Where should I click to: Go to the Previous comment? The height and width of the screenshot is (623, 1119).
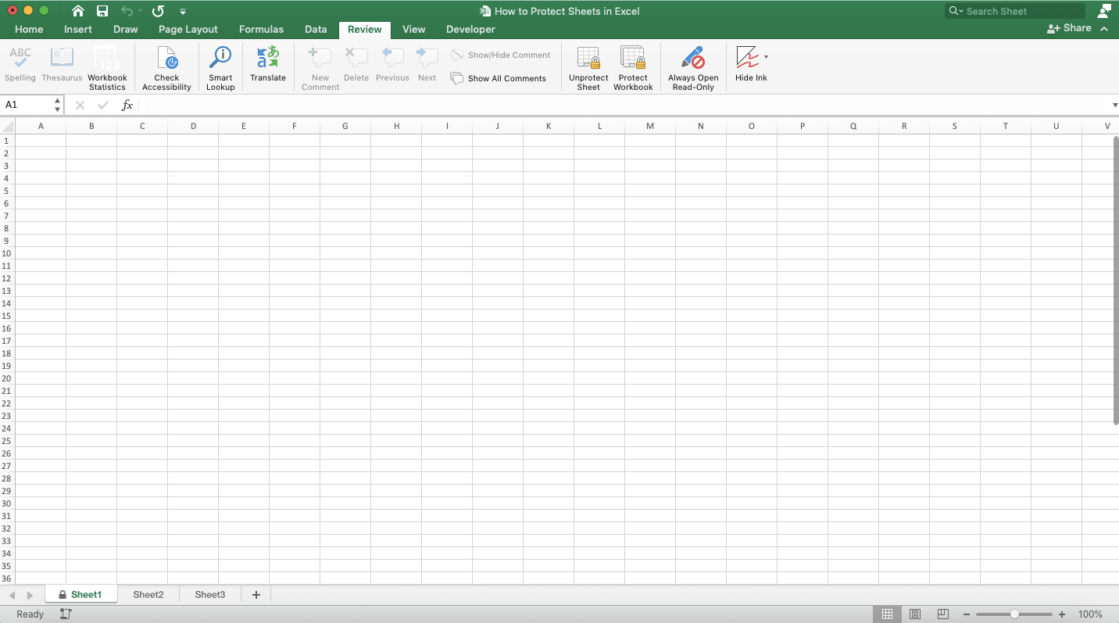(x=392, y=65)
